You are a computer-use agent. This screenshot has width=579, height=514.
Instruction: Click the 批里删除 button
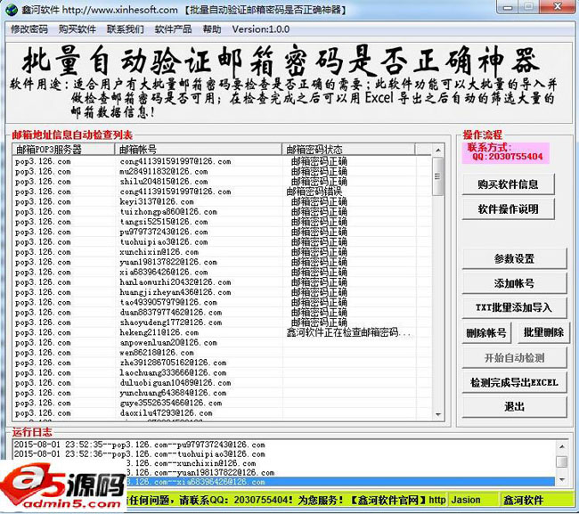point(543,332)
